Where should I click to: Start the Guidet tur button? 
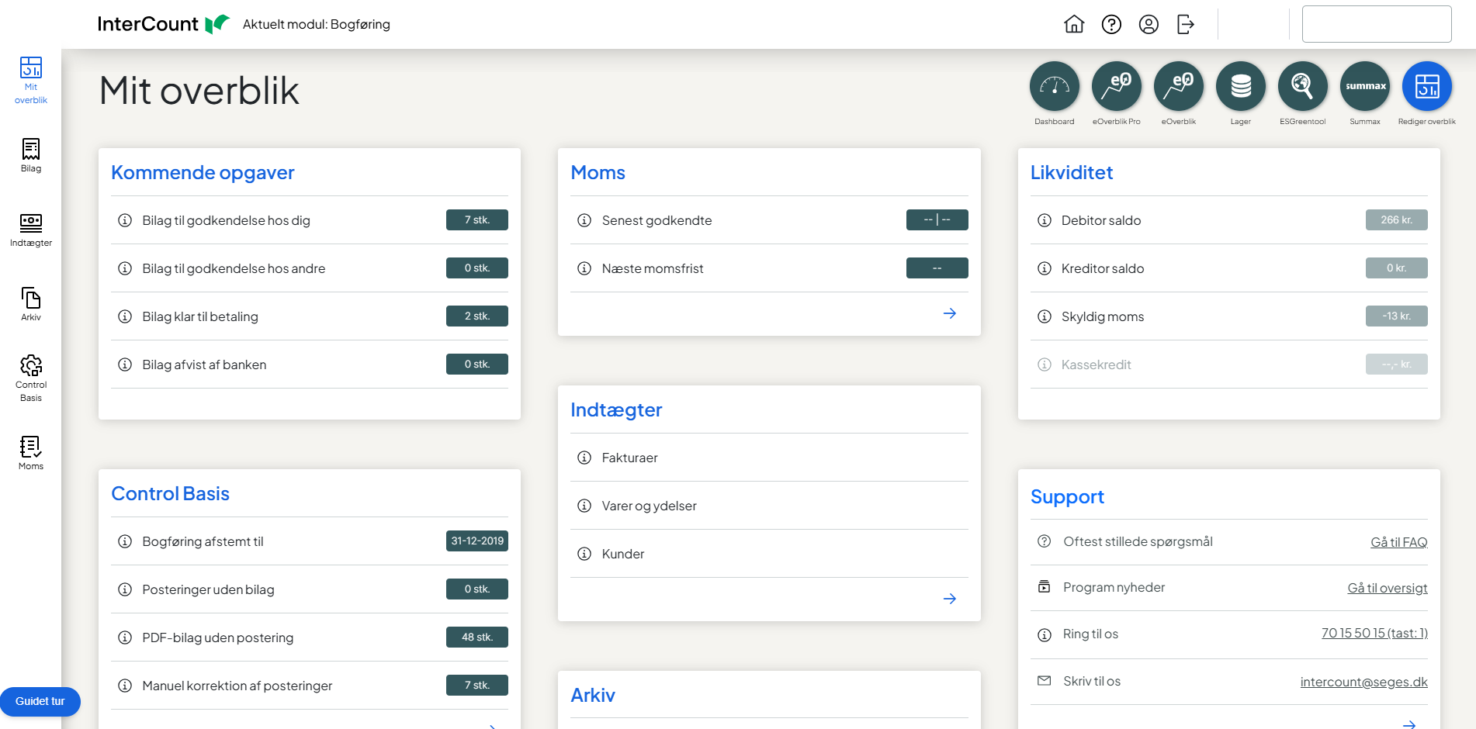(x=40, y=701)
